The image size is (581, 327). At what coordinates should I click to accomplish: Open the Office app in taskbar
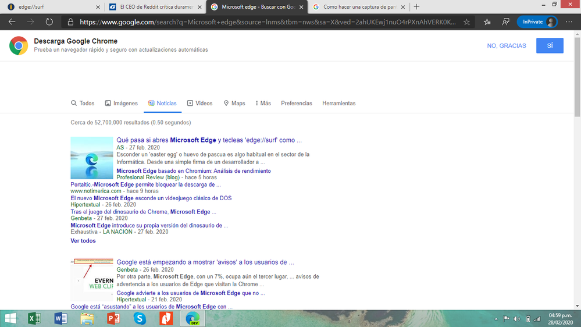coord(166,318)
